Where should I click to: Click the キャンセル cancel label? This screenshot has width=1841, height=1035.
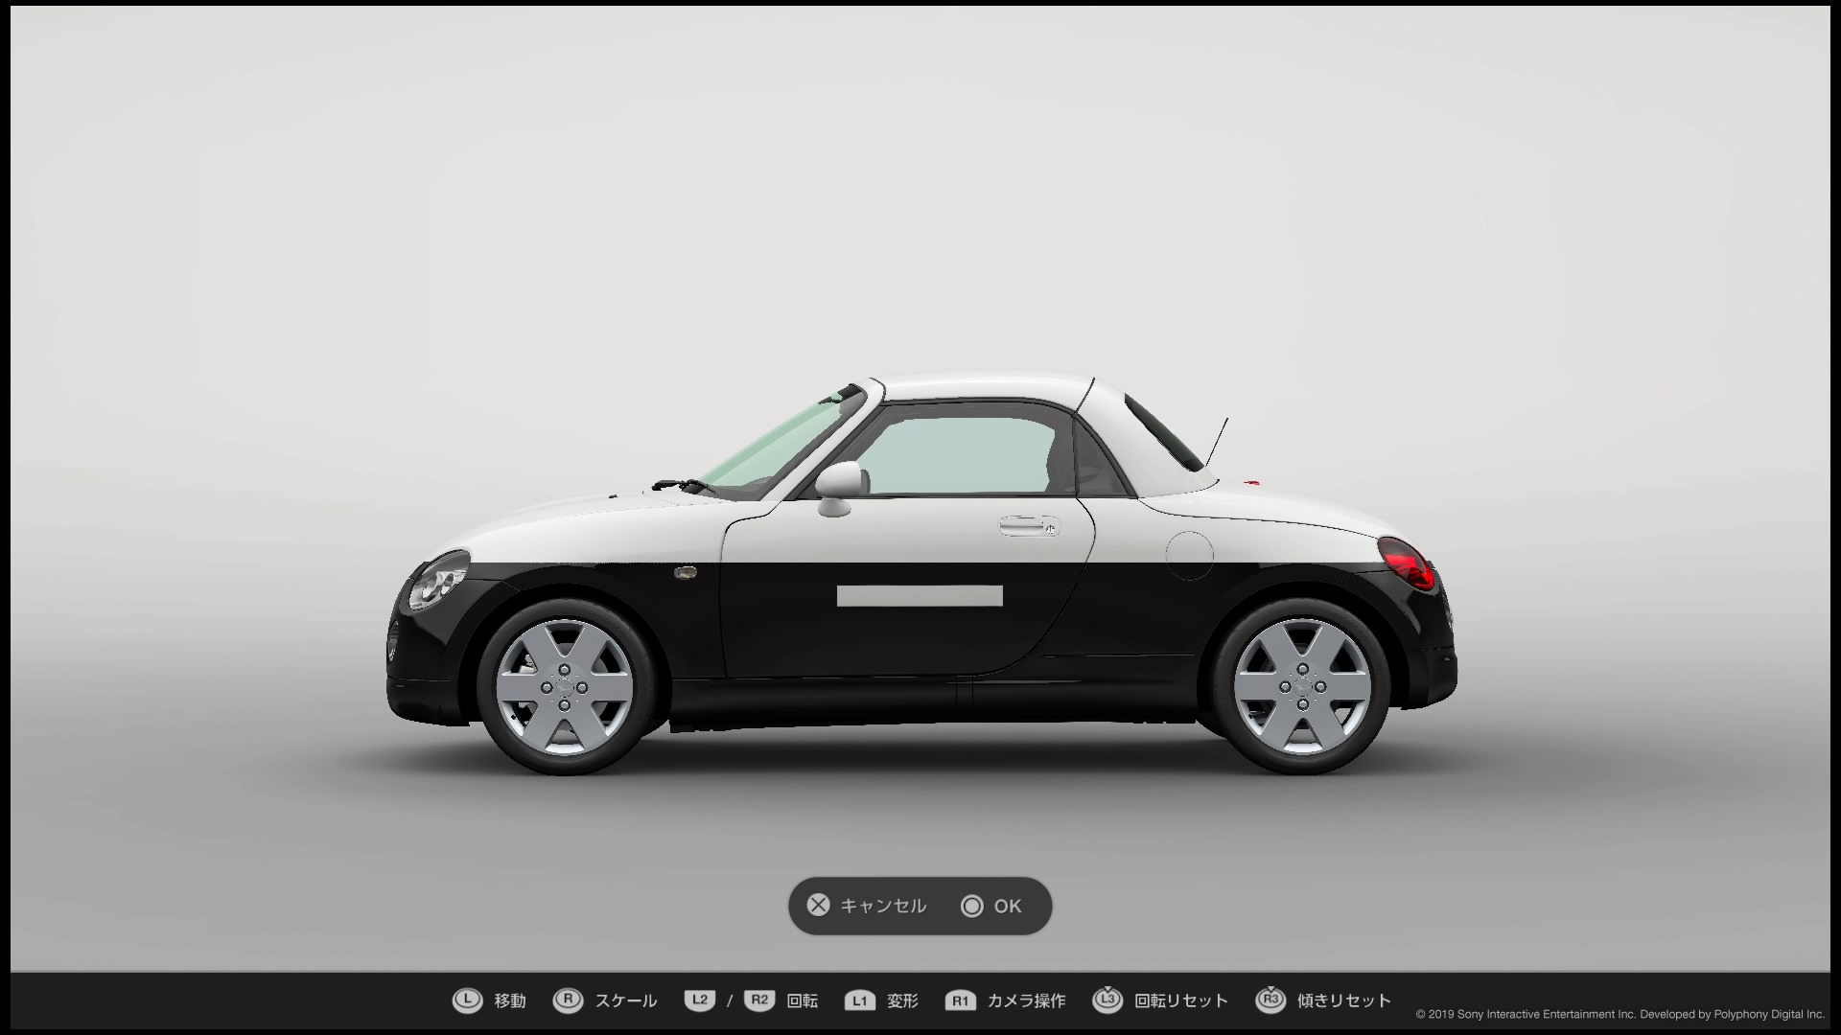pyautogui.click(x=883, y=906)
